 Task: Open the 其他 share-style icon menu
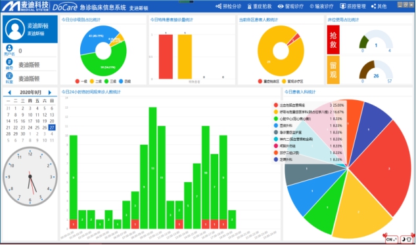click(x=373, y=6)
